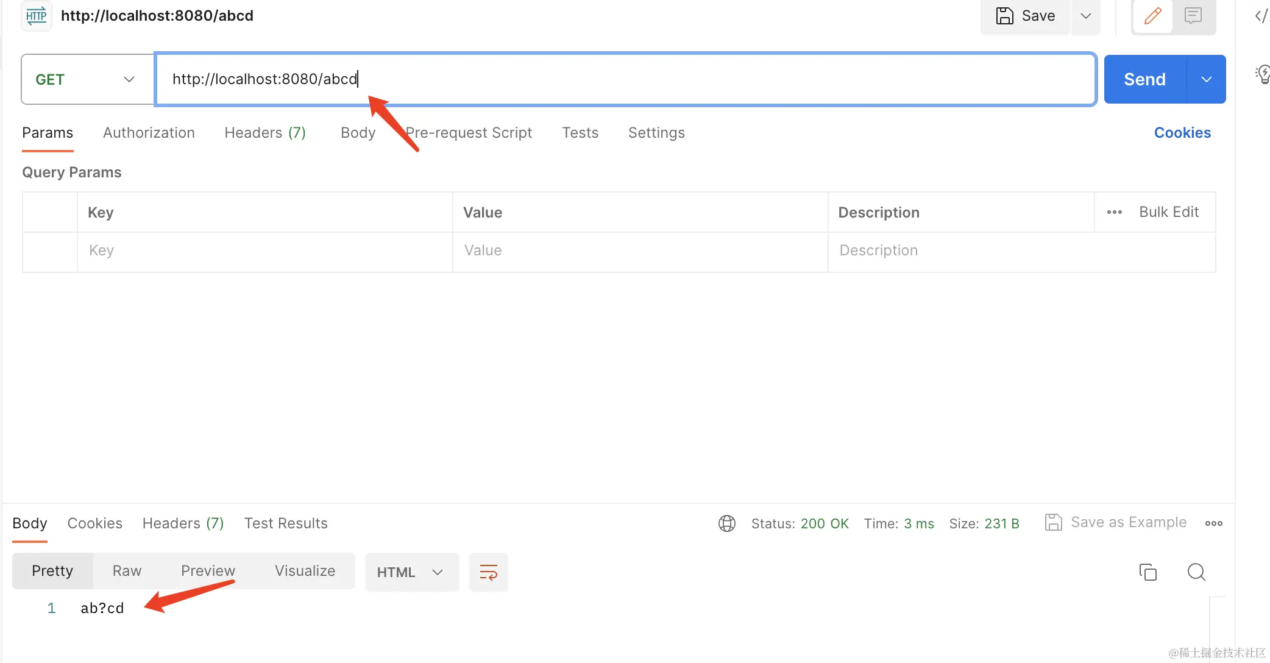
Task: Open the Send button dropdown arrow
Action: click(x=1206, y=79)
